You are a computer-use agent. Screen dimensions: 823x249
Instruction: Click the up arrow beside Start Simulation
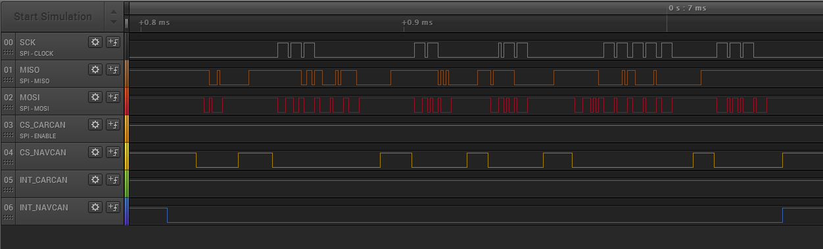coord(114,11)
